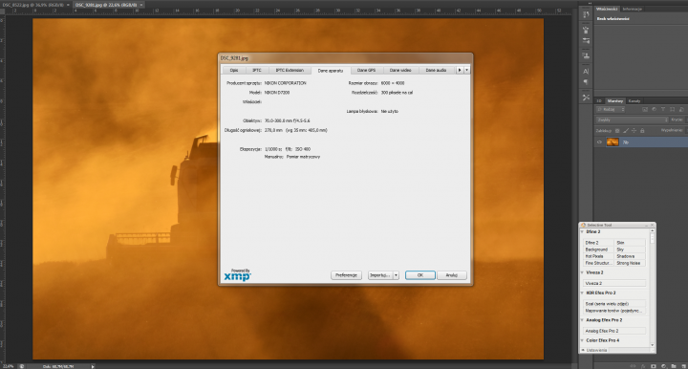Viewport: 688px width, 369px height.
Task: Switch to the Informacje panel tab
Action: 633,9
